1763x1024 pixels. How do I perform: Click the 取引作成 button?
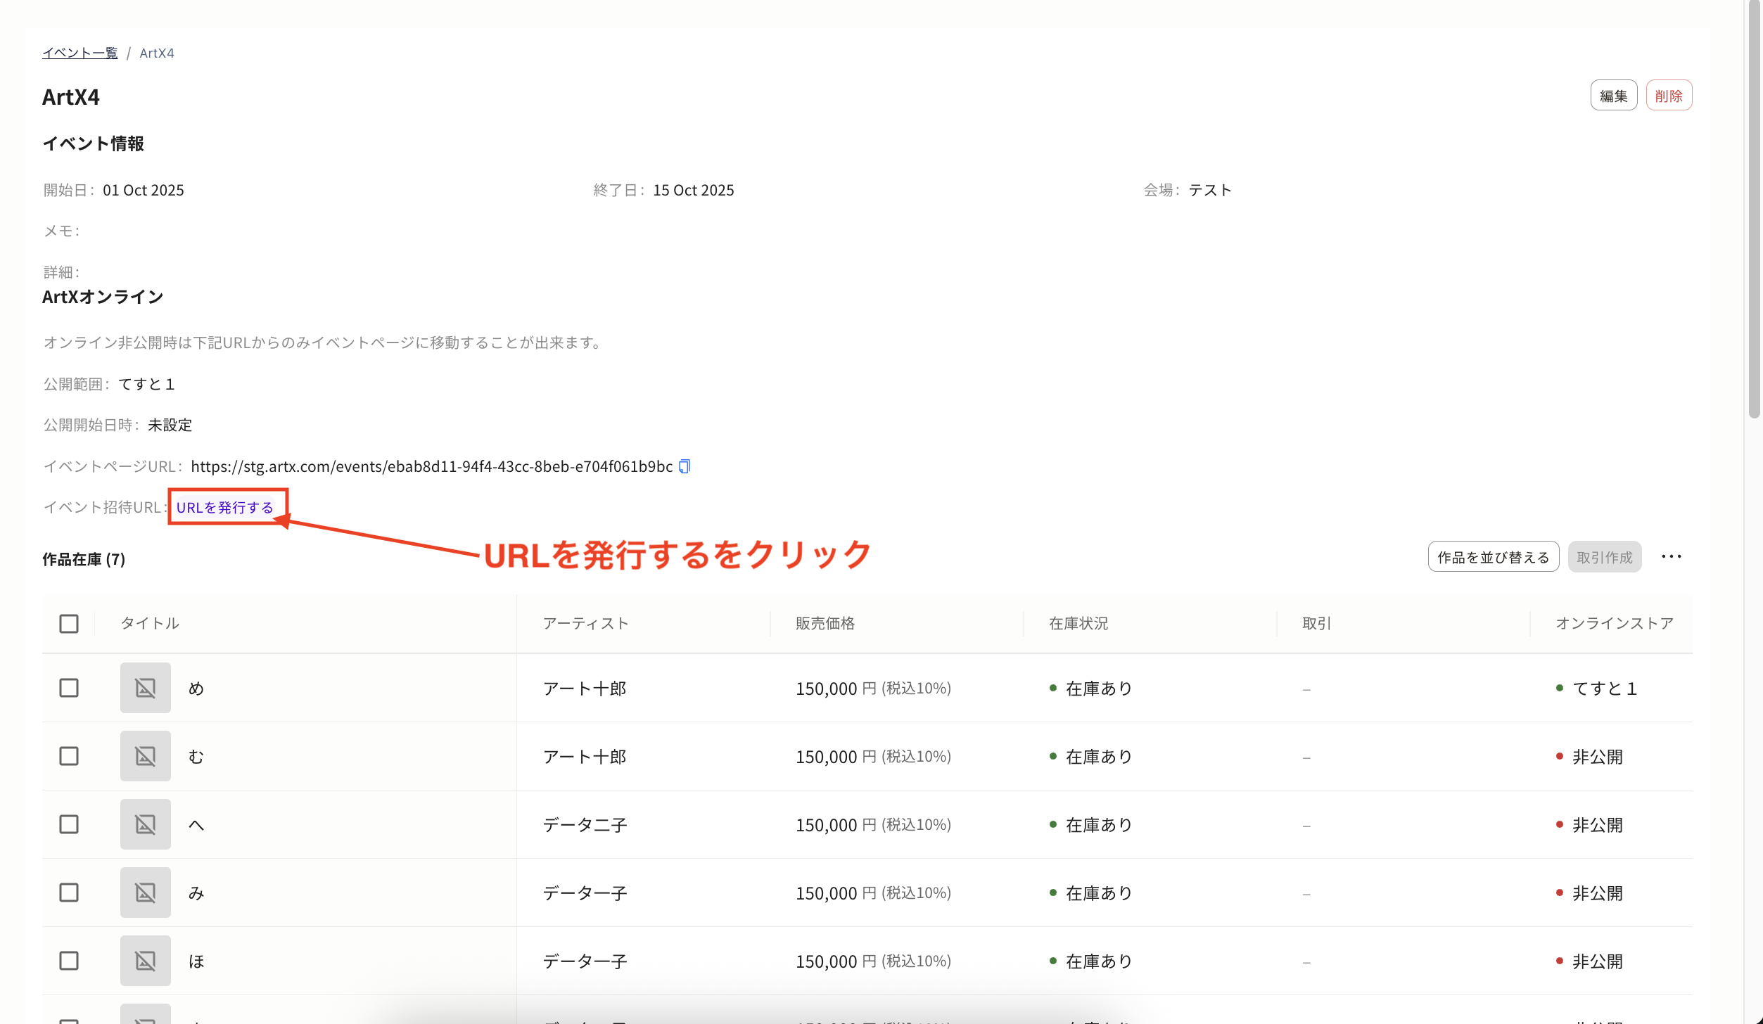pos(1605,556)
